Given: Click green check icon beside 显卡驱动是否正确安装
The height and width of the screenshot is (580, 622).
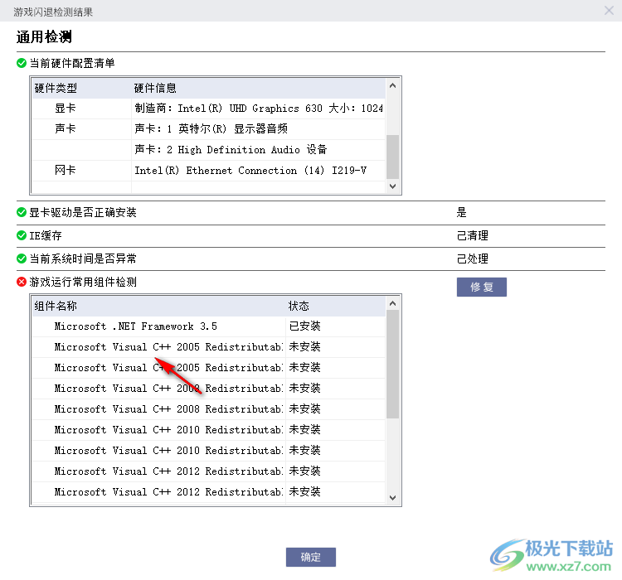Looking at the screenshot, I should (22, 212).
